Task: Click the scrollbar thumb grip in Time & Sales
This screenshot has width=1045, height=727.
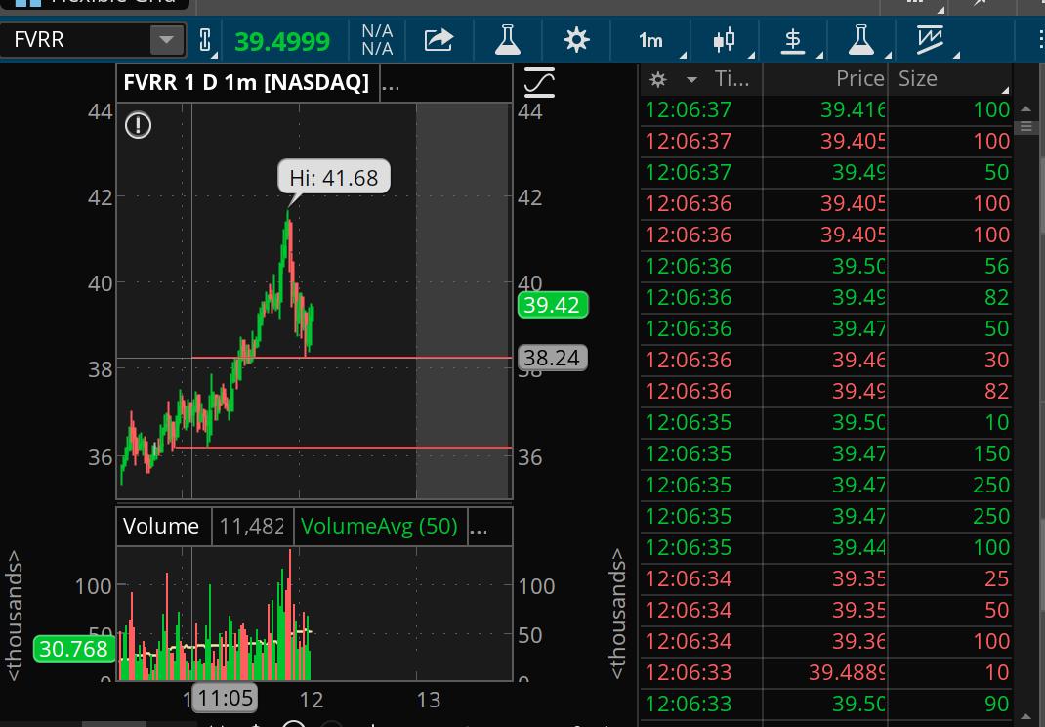Action: (x=1025, y=127)
